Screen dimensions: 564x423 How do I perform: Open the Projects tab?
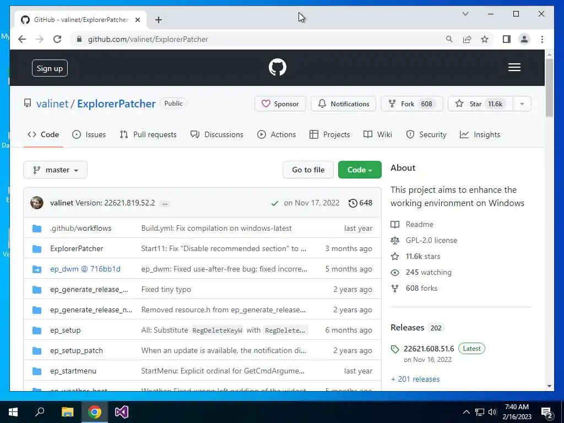coord(329,134)
